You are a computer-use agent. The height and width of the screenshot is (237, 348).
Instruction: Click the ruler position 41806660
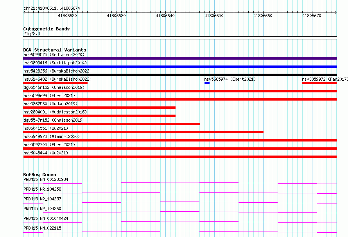click(263, 16)
